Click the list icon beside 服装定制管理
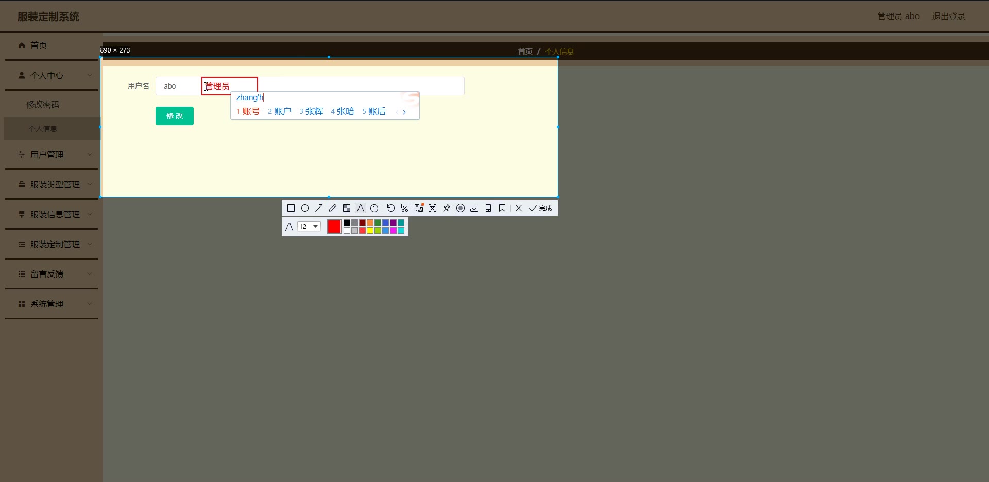The height and width of the screenshot is (482, 989). coord(22,244)
